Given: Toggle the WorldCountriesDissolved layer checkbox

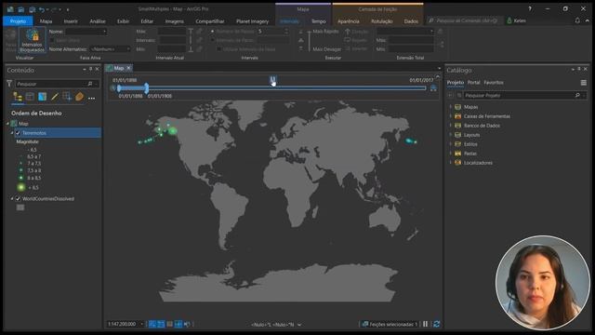Looking at the screenshot, I should click(x=18, y=198).
